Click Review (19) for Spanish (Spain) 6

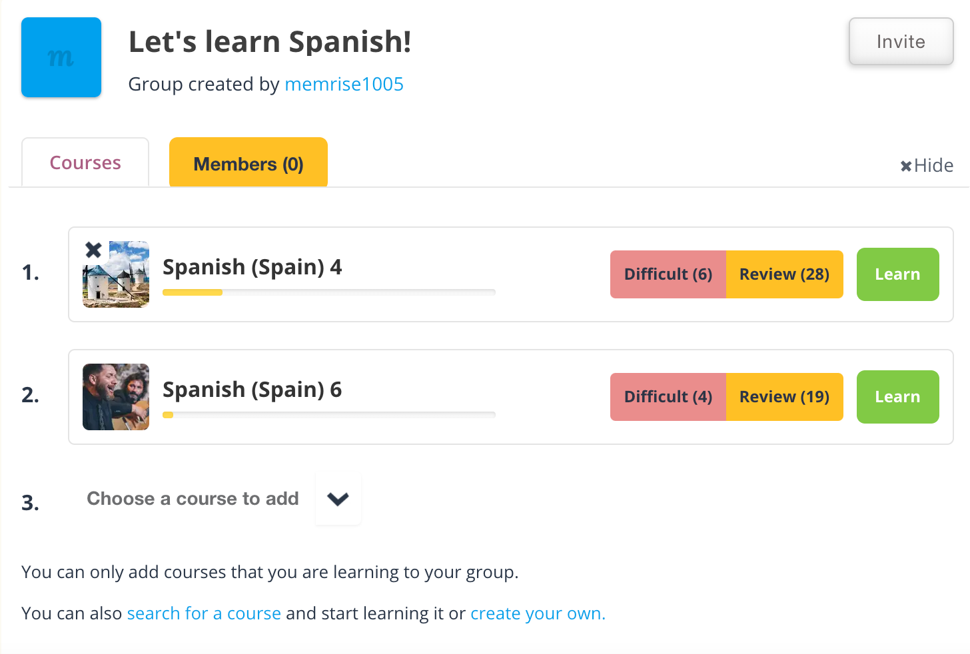784,397
